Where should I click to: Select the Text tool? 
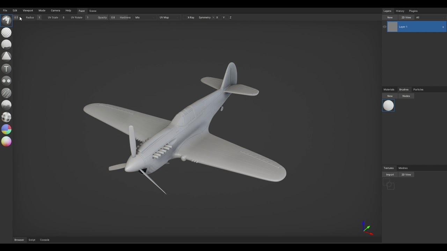[6, 69]
